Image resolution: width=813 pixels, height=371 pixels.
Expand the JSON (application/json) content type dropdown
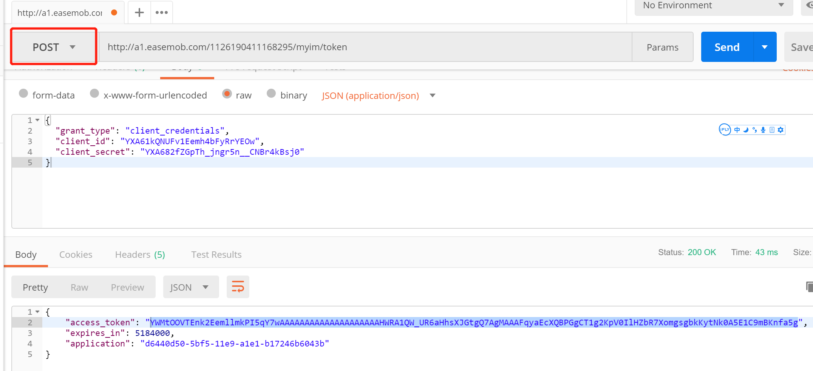tap(433, 95)
